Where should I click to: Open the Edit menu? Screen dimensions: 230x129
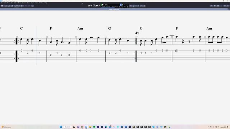click(x=5, y=3)
